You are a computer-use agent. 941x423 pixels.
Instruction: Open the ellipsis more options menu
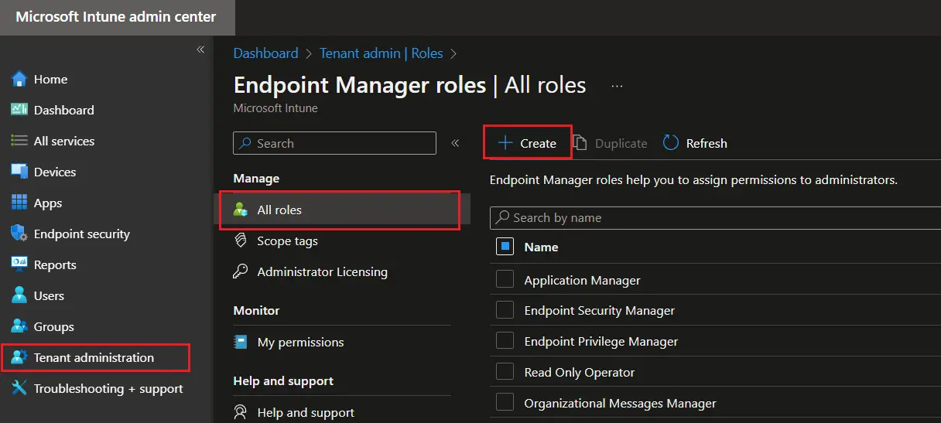click(617, 86)
